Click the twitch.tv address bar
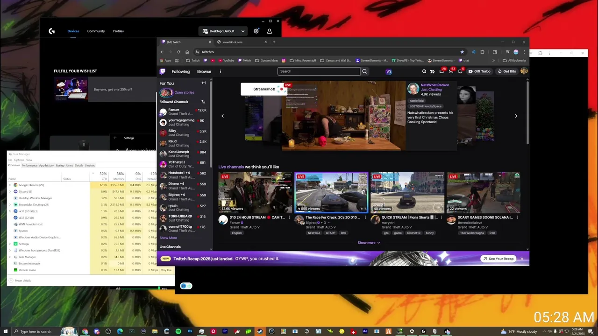This screenshot has height=336, width=598. (327, 52)
